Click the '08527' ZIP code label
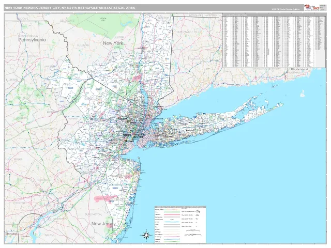Viewport: 331px width, 248px height. (x=115, y=188)
